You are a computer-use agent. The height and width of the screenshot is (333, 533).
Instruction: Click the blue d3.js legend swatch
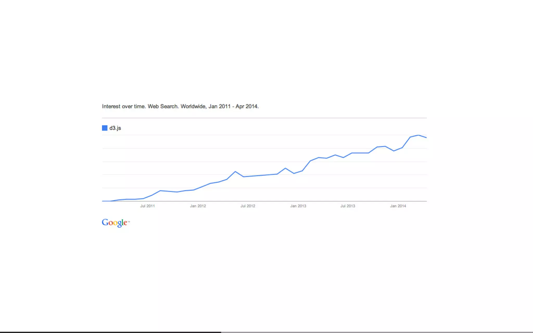pyautogui.click(x=105, y=128)
